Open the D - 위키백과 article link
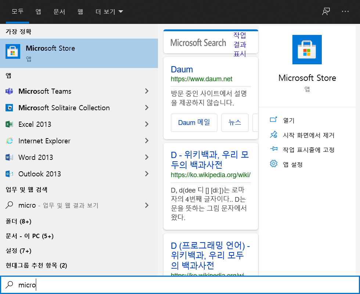 click(210, 159)
